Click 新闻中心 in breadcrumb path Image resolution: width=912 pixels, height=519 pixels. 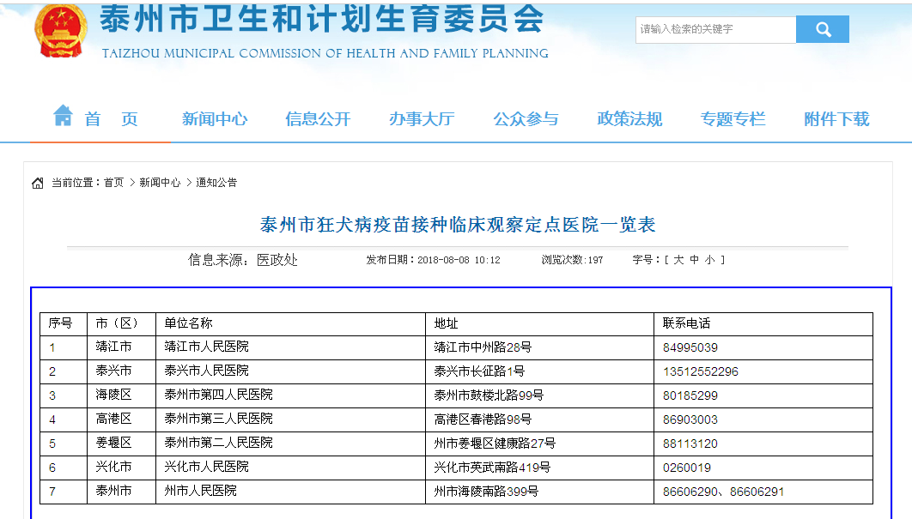tap(160, 183)
